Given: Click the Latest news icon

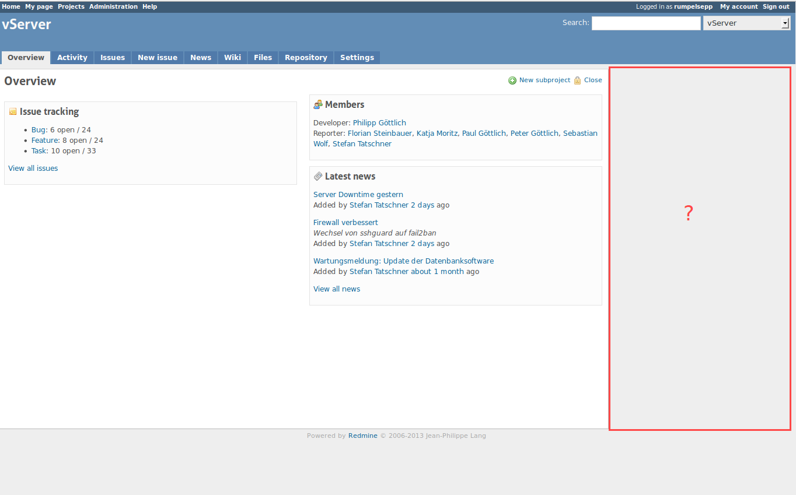Looking at the screenshot, I should 318,177.
